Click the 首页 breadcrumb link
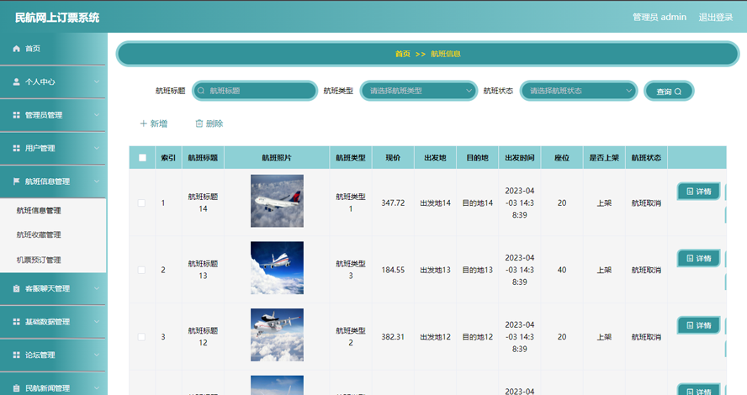Screen dimensions: 747x395 tap(403, 54)
